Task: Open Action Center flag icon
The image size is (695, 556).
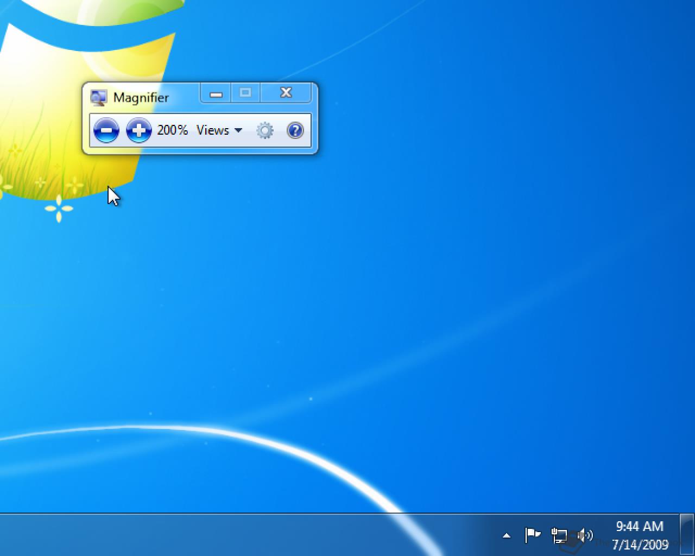Action: (533, 535)
